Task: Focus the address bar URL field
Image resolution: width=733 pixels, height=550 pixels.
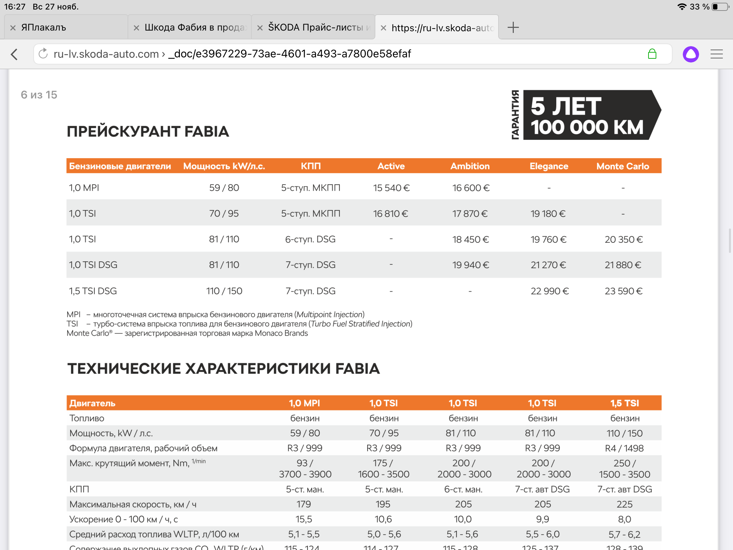Action: [x=353, y=54]
